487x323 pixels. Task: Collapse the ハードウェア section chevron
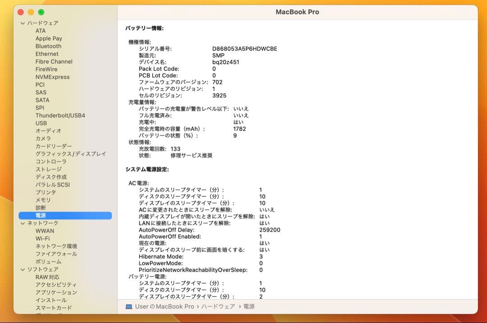click(23, 23)
